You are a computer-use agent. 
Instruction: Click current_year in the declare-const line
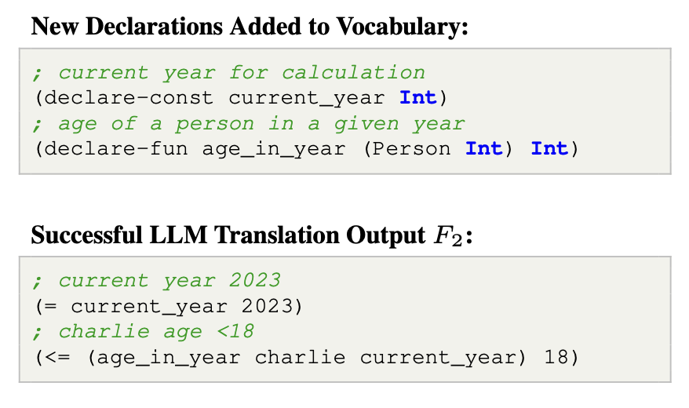[x=307, y=97]
